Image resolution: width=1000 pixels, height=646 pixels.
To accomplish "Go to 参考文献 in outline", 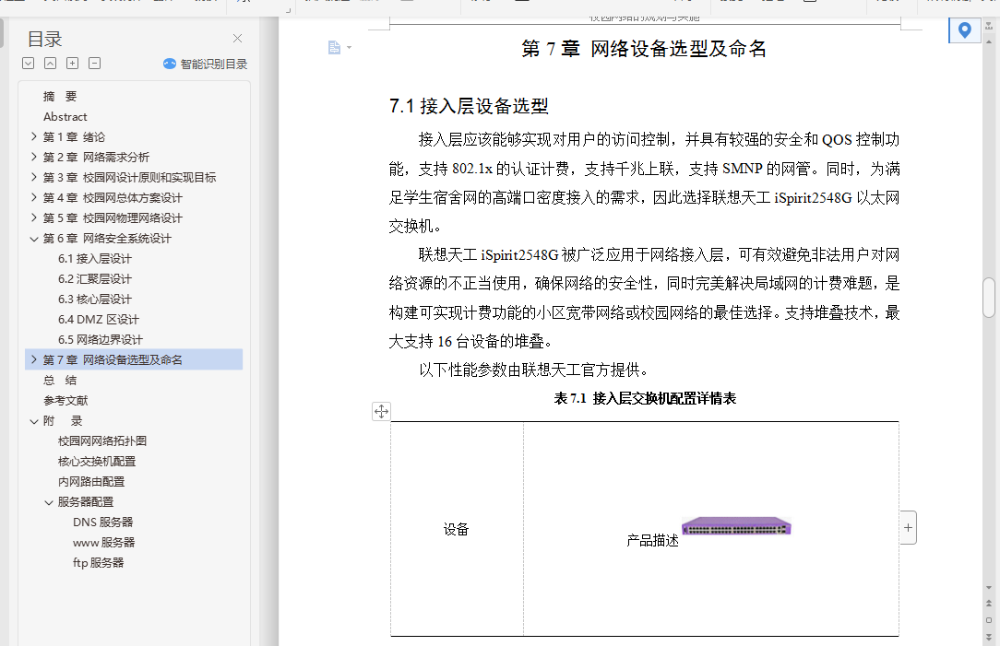I will [x=65, y=401].
